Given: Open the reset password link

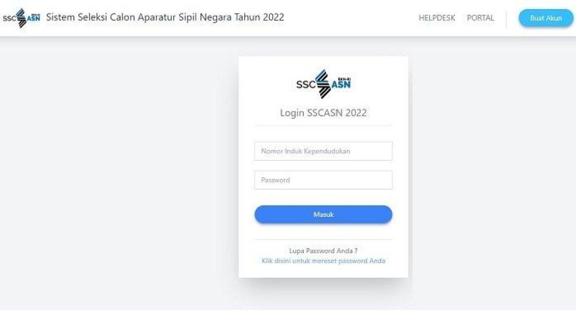Looking at the screenshot, I should 324,261.
